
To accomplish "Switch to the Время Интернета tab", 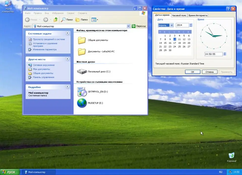I will [198, 15].
